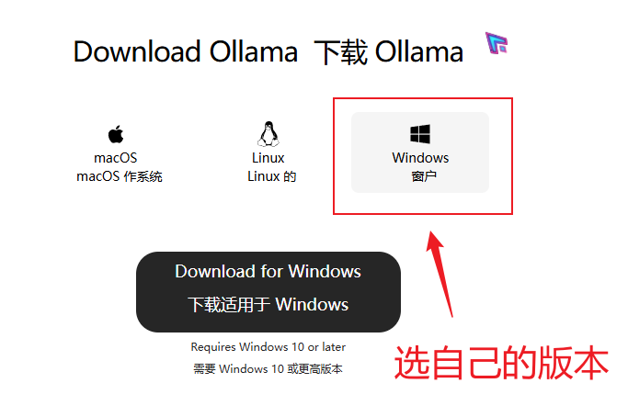Viewport: 628px width, 417px height.
Task: Click the red arrow pointing to Windows
Action: coord(440,274)
